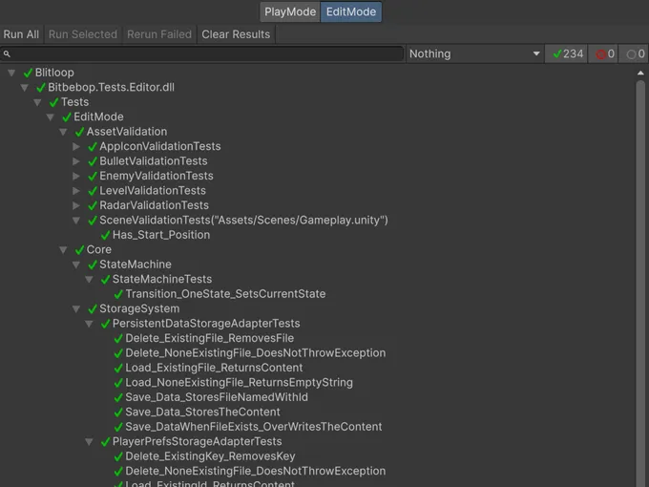The width and height of the screenshot is (649, 487).
Task: Click the vertical scrollbar of test list
Action: [x=640, y=267]
